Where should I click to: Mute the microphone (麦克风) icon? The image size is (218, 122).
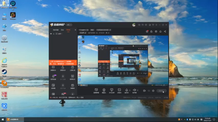[x=126, y=90]
